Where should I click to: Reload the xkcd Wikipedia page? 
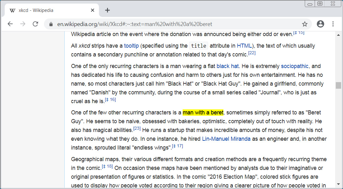tap(35, 24)
